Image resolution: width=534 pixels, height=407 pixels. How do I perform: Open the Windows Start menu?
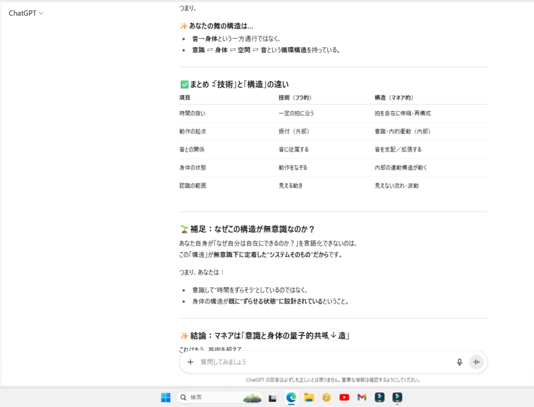[166, 397]
